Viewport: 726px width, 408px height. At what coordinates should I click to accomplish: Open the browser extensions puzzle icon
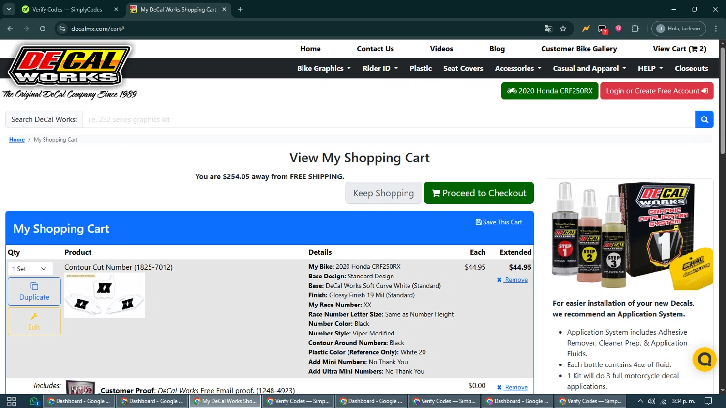pos(635,29)
